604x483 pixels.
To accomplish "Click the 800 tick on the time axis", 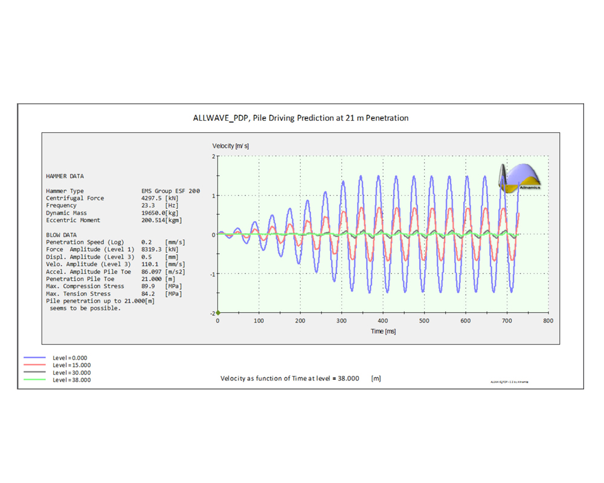I will click(x=548, y=321).
